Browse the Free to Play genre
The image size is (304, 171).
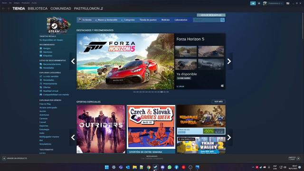(x=45, y=104)
